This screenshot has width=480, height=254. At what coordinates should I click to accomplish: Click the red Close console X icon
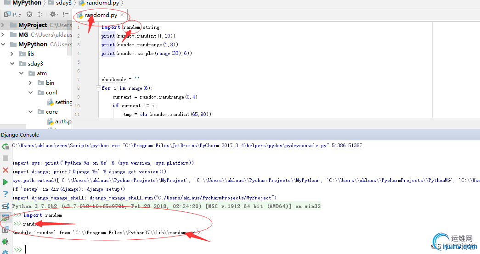pyautogui.click(x=6, y=170)
